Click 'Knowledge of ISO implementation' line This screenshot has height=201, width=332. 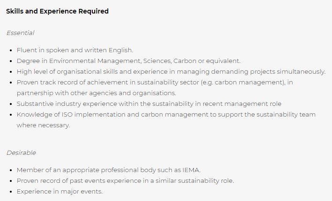click(x=166, y=115)
